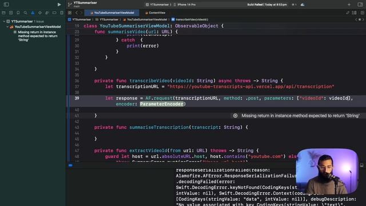Show the Source Control navigator
Viewport: 366px width, 206px height.
click(x=11, y=13)
